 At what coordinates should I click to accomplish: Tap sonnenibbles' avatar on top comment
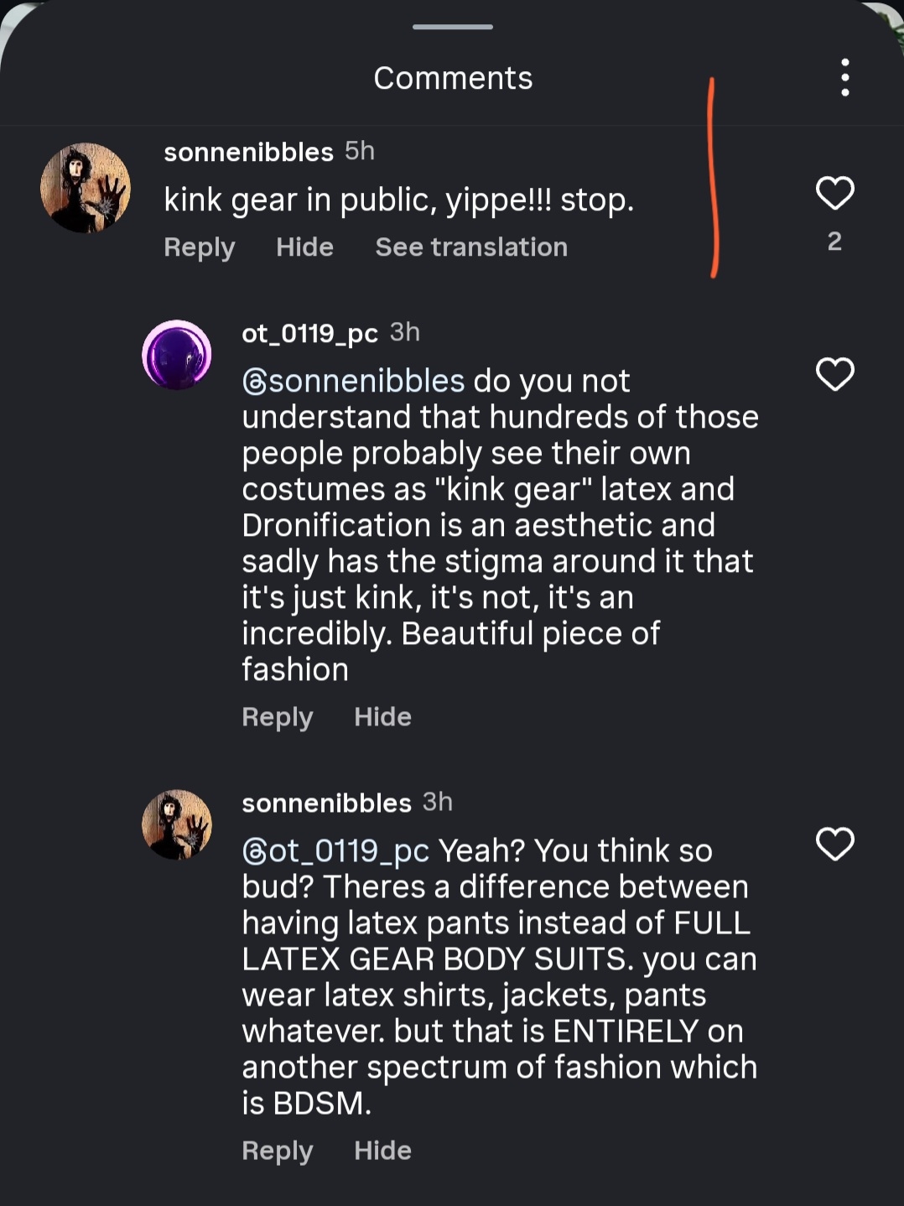(86, 188)
